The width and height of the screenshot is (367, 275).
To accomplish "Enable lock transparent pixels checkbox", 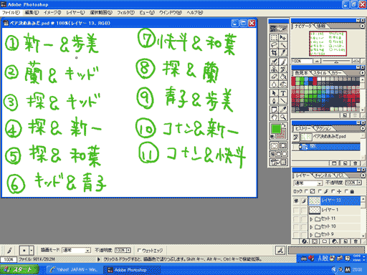I will [x=306, y=191].
